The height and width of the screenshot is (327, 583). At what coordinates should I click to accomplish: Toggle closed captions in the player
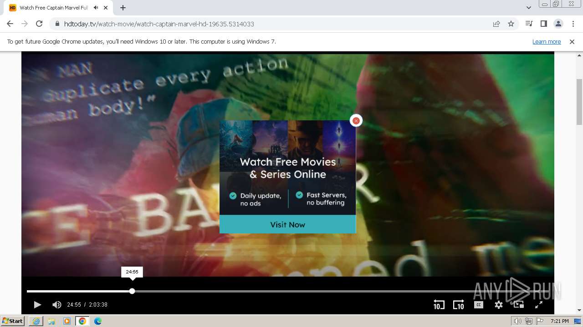pyautogui.click(x=478, y=305)
